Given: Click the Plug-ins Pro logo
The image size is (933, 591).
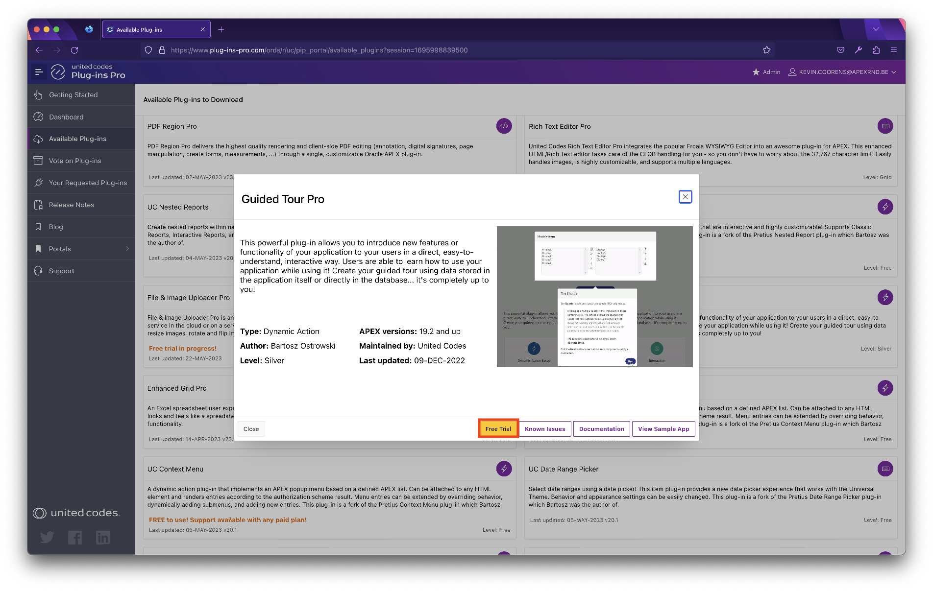Looking at the screenshot, I should [88, 71].
